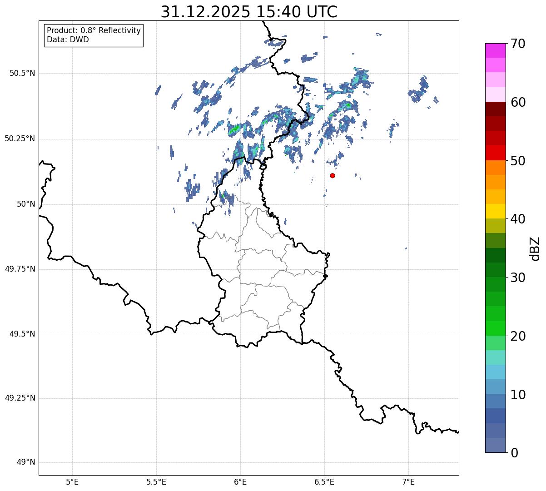Click the 5.5°E longitude label
546x491 pixels.
[x=156, y=481]
